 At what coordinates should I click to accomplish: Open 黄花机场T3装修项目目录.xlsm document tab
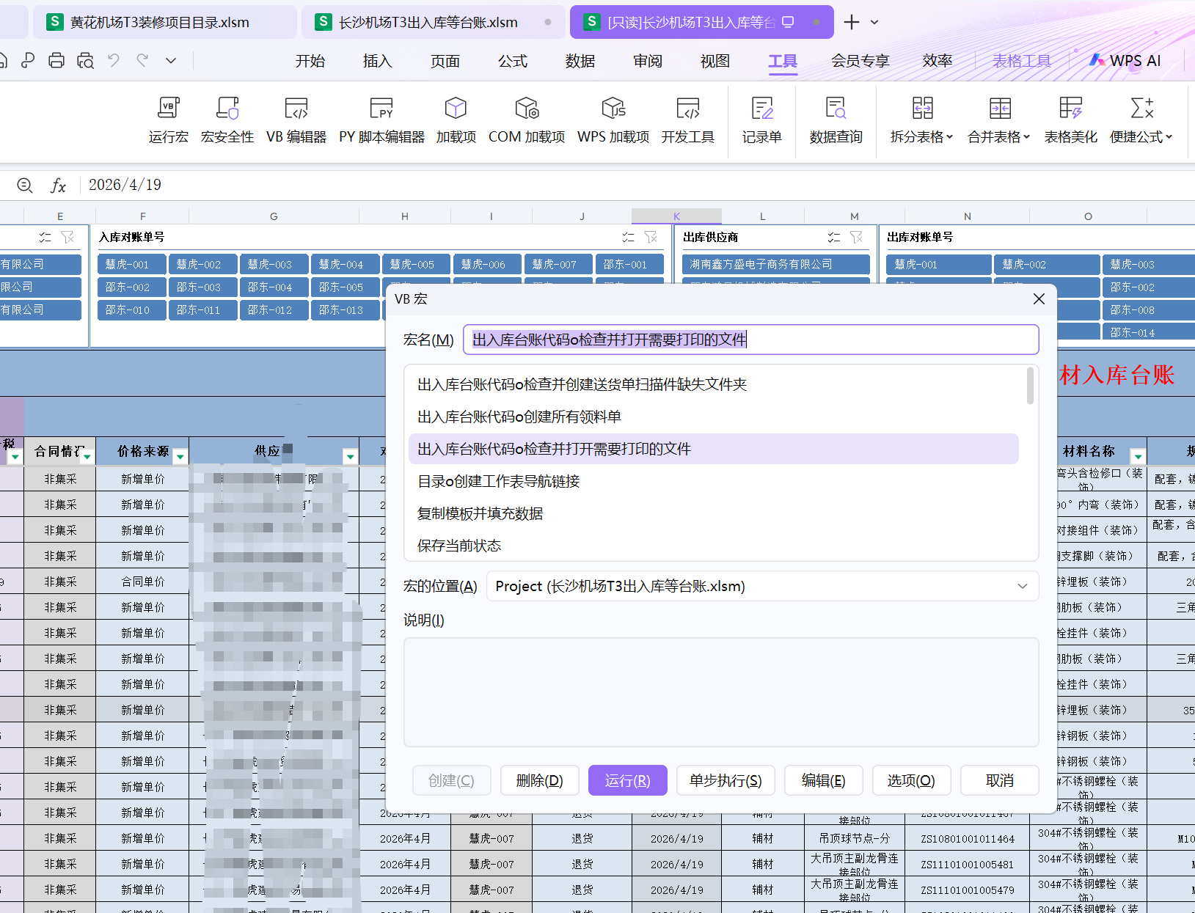coord(164,22)
